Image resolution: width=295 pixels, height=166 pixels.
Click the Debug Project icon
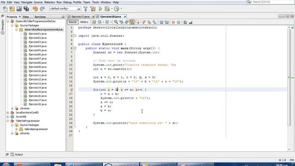pyautogui.click(x=107, y=9)
